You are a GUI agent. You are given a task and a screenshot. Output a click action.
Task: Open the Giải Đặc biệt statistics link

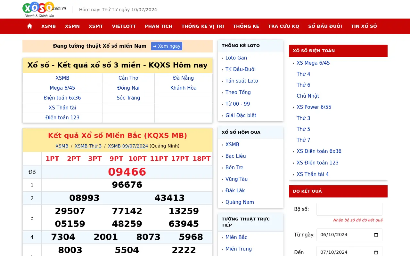click(241, 116)
